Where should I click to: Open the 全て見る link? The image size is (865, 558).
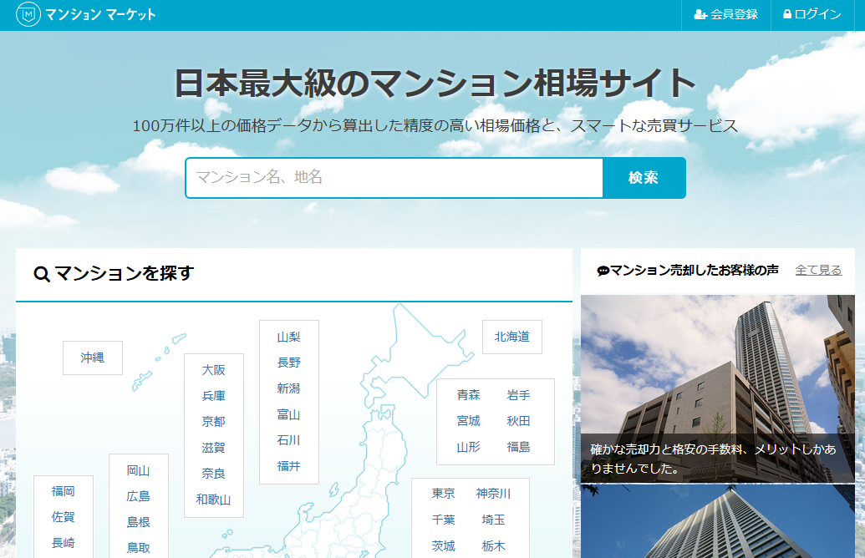[818, 270]
